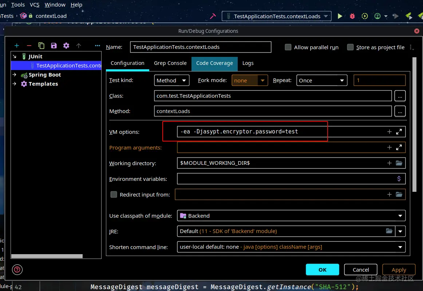423x291 pixels.
Task: Expand Program arguments field editor
Action: tap(399, 147)
